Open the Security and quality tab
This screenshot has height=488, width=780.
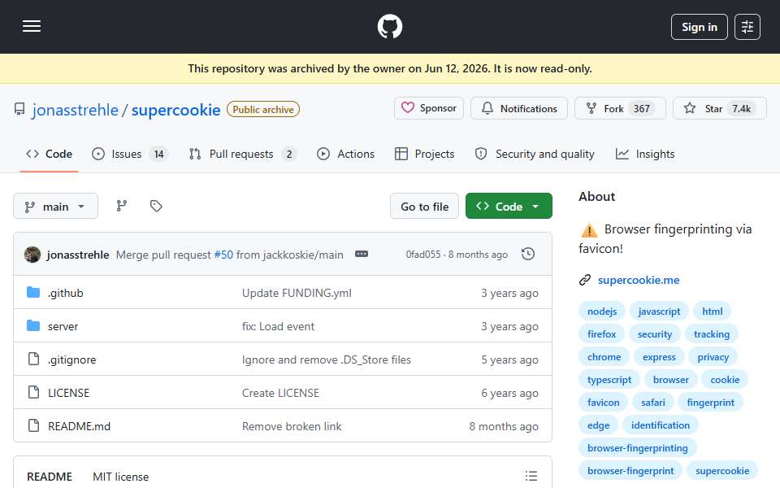coord(535,154)
